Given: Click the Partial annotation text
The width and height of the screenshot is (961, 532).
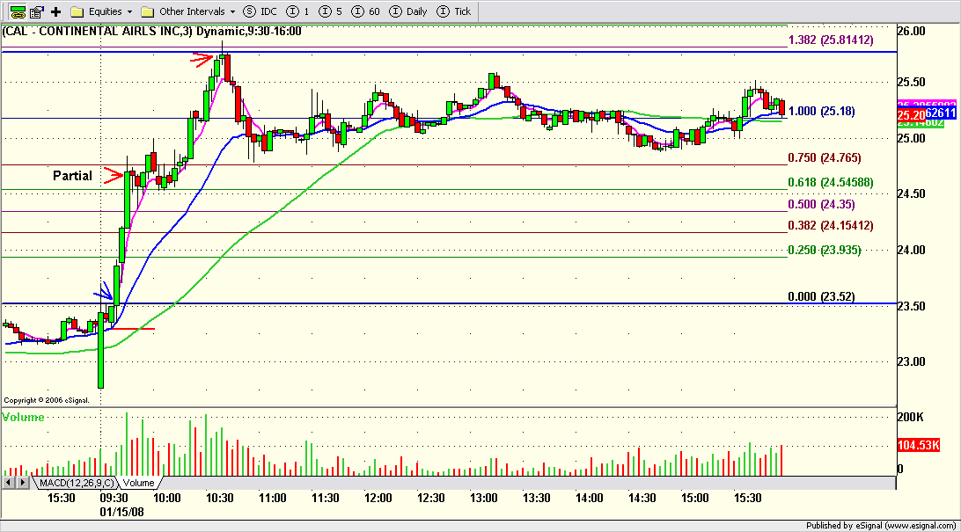Looking at the screenshot, I should [x=72, y=176].
